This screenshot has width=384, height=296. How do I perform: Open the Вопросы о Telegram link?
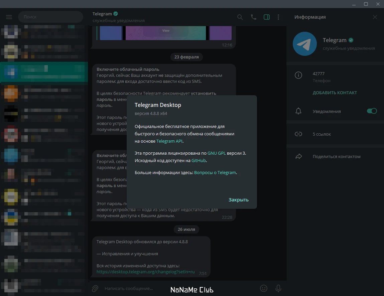(x=215, y=173)
